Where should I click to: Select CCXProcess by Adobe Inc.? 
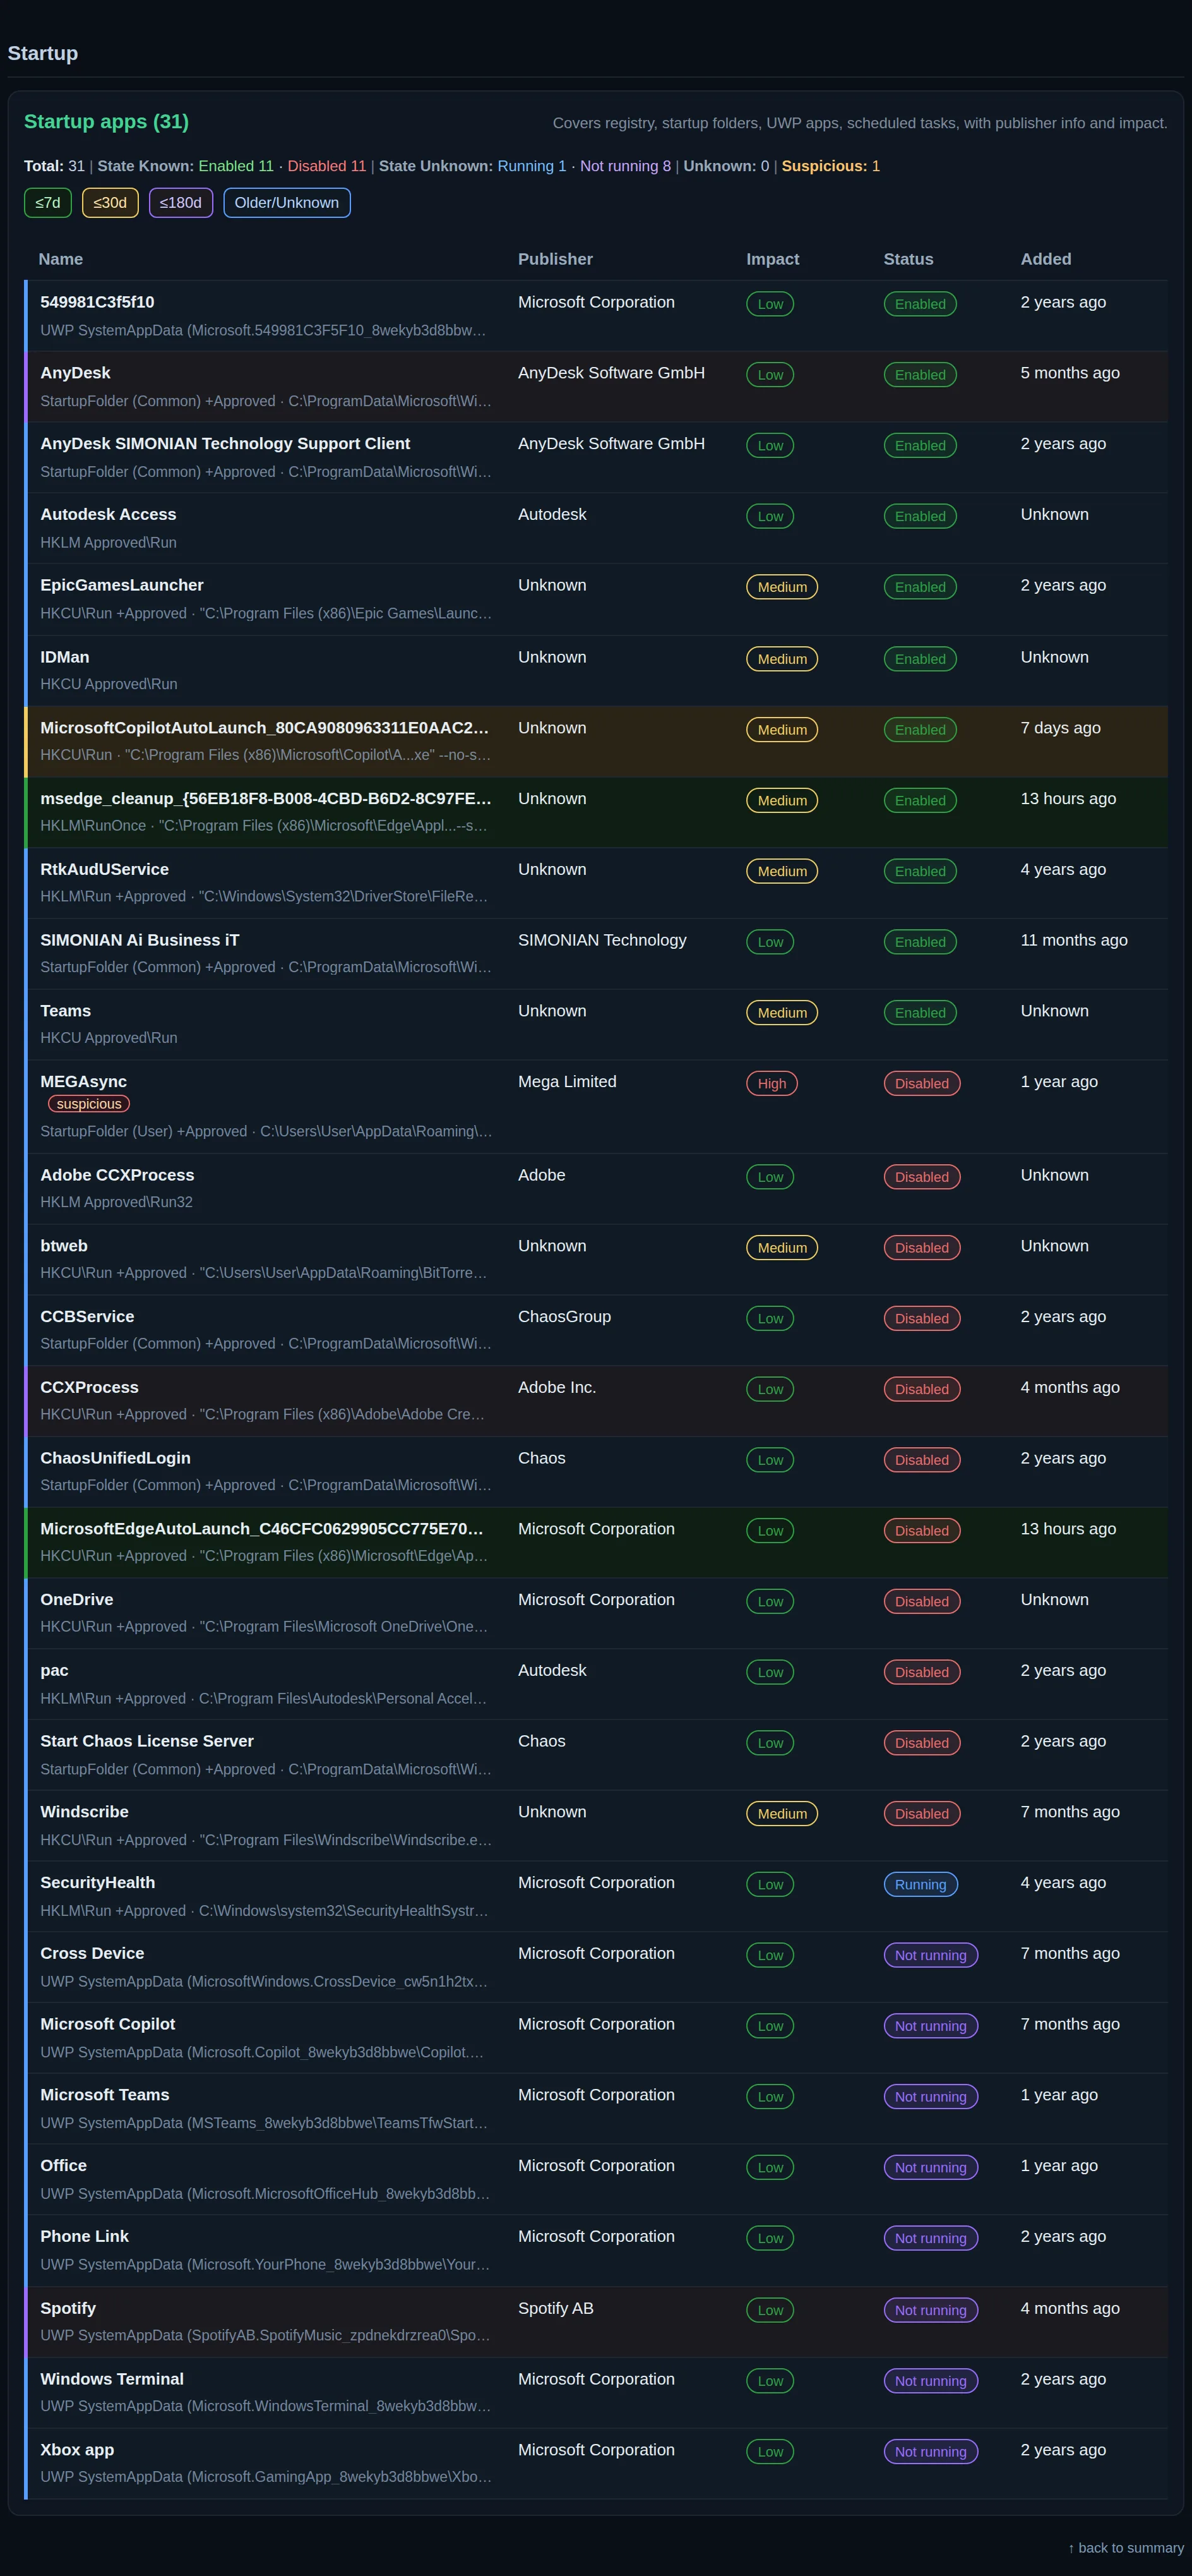point(89,1388)
